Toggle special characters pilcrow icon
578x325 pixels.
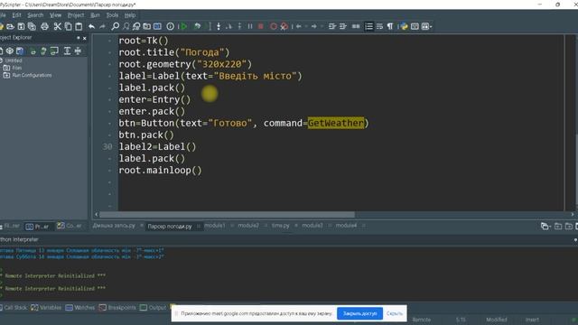(390, 26)
